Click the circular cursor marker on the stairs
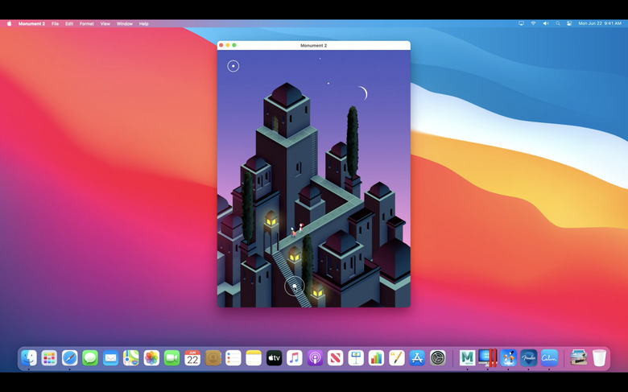 pos(295,286)
